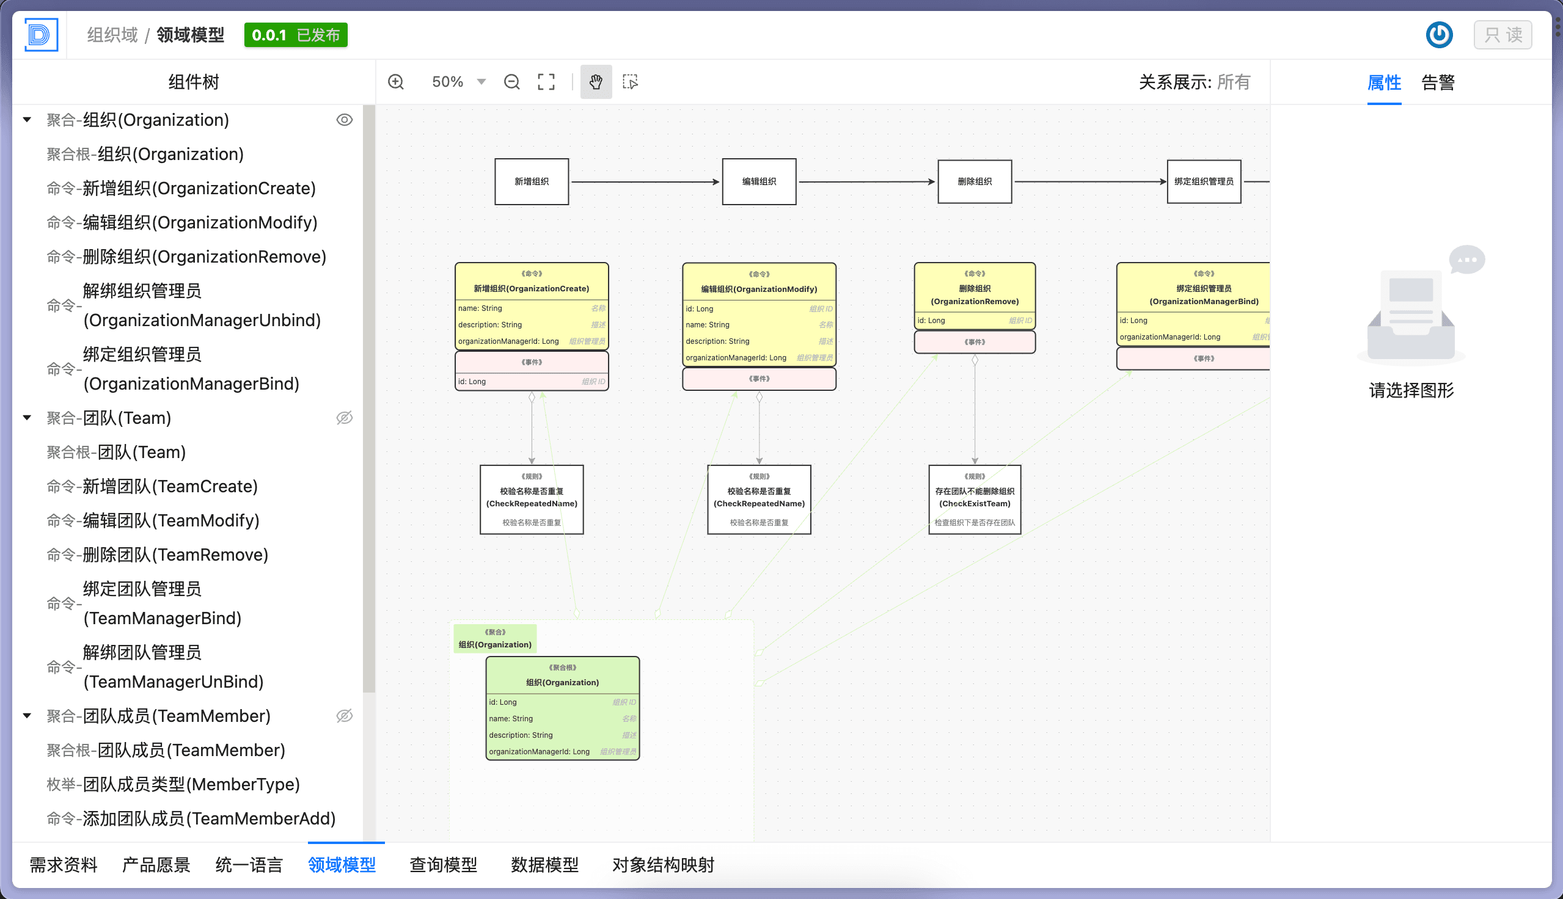This screenshot has width=1563, height=899.
Task: Click the blue D app logo
Action: [41, 35]
